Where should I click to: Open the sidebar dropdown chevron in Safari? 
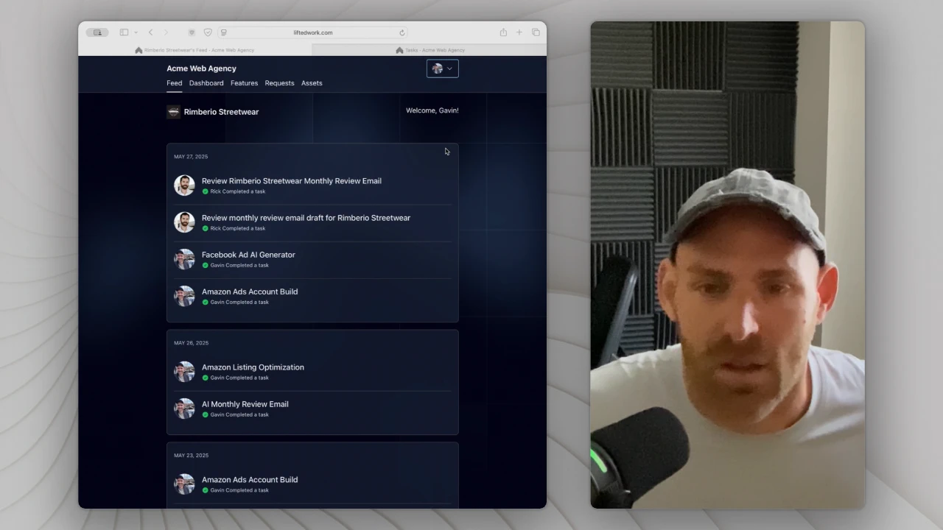(x=136, y=32)
